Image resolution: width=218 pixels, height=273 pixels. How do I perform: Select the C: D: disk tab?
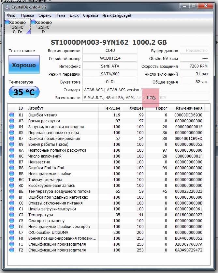(x=18, y=27)
